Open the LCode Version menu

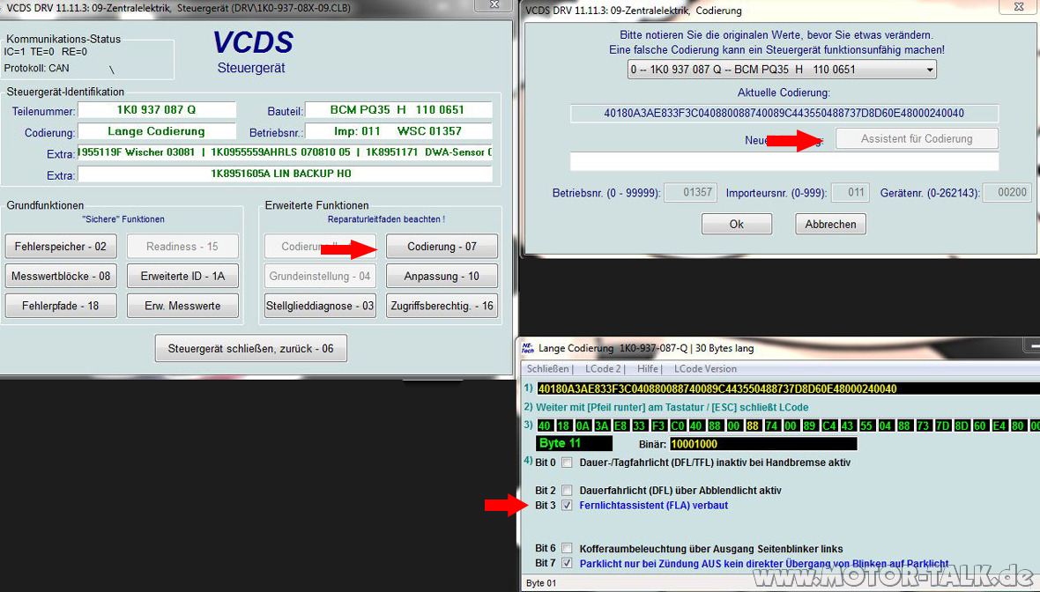(705, 368)
